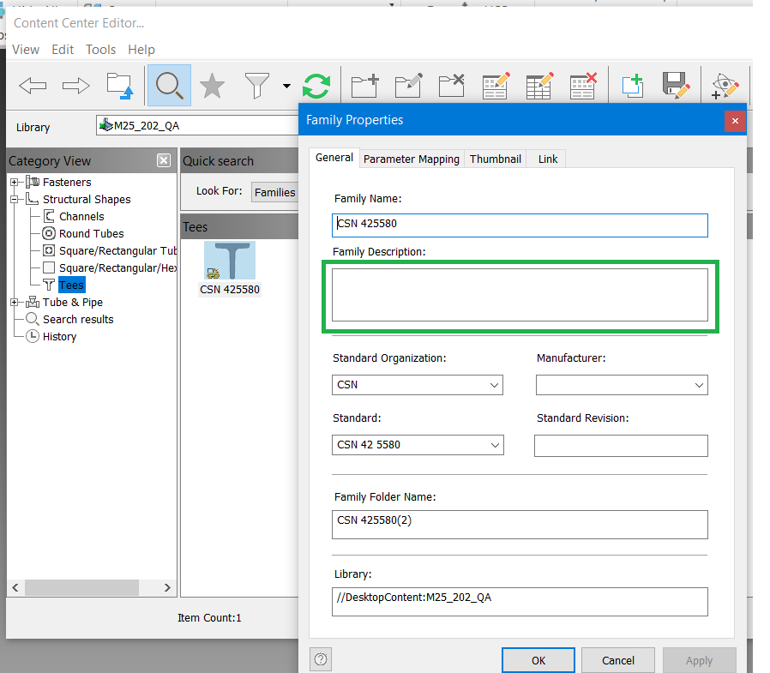770x673 pixels.
Task: Click the save library icon
Action: (677, 85)
